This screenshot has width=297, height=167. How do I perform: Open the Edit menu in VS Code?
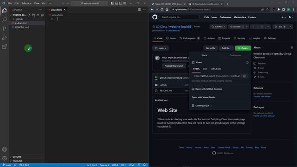click(x=17, y=3)
